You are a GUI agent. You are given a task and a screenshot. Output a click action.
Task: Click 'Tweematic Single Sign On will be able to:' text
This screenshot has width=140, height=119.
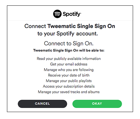69,50
